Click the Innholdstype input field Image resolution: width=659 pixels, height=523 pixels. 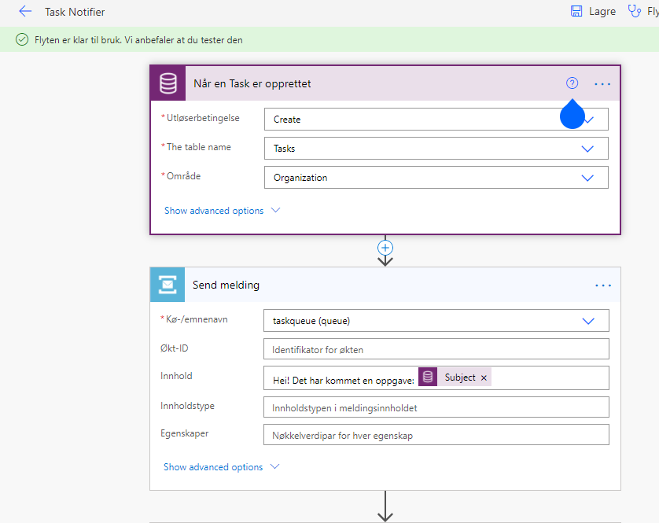pos(436,407)
